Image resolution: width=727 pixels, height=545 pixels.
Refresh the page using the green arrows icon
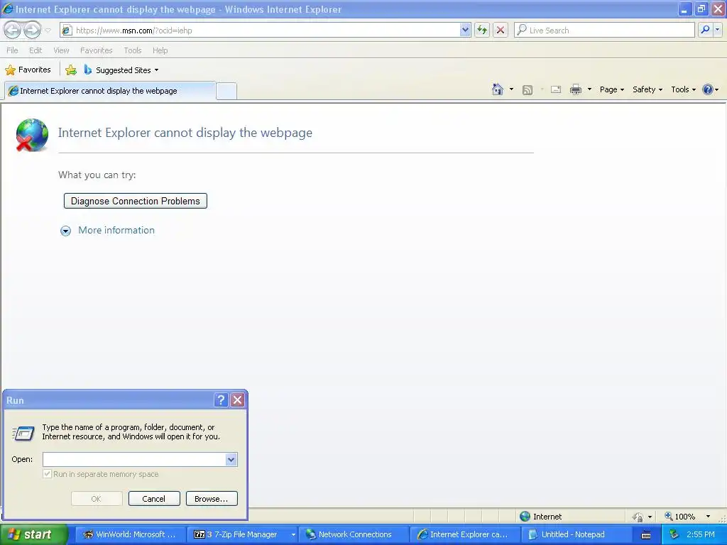(x=482, y=31)
